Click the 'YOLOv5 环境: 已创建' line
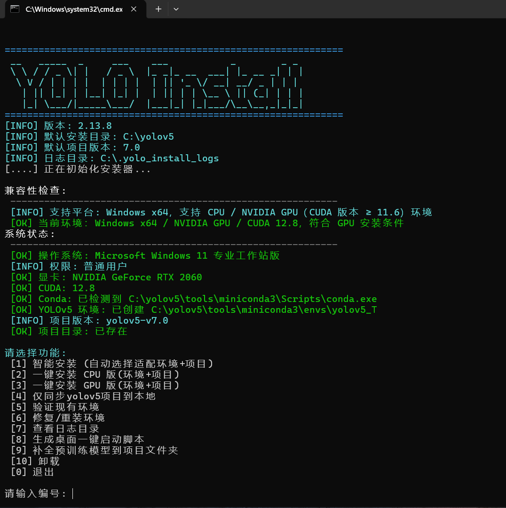The image size is (506, 508). (194, 310)
